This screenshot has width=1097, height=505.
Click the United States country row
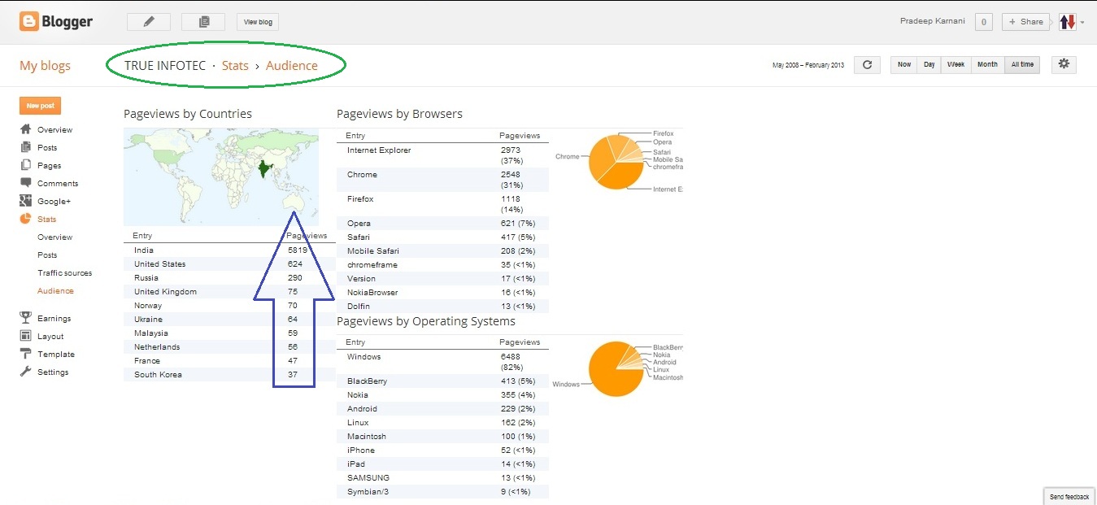tap(229, 264)
